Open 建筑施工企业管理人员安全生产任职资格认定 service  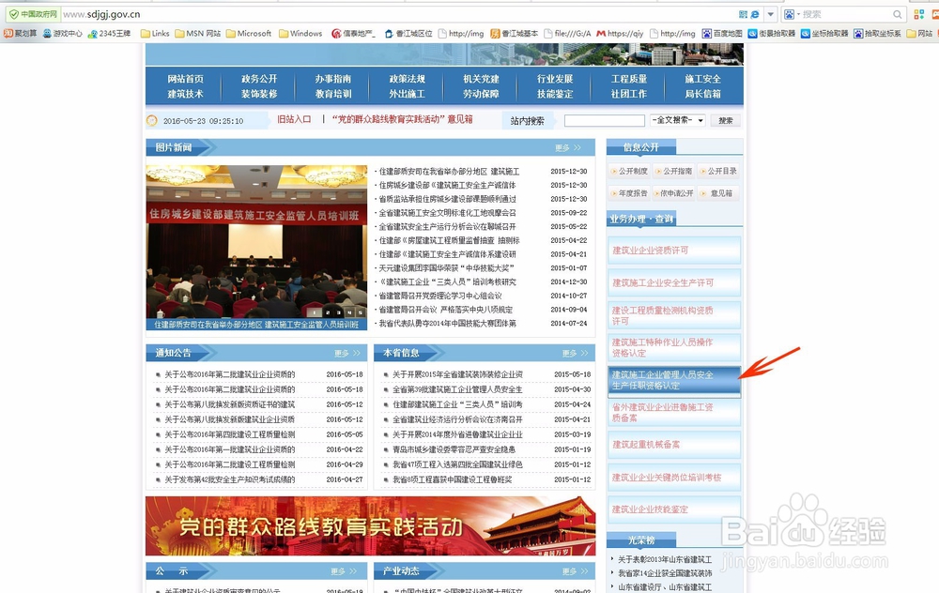point(674,381)
